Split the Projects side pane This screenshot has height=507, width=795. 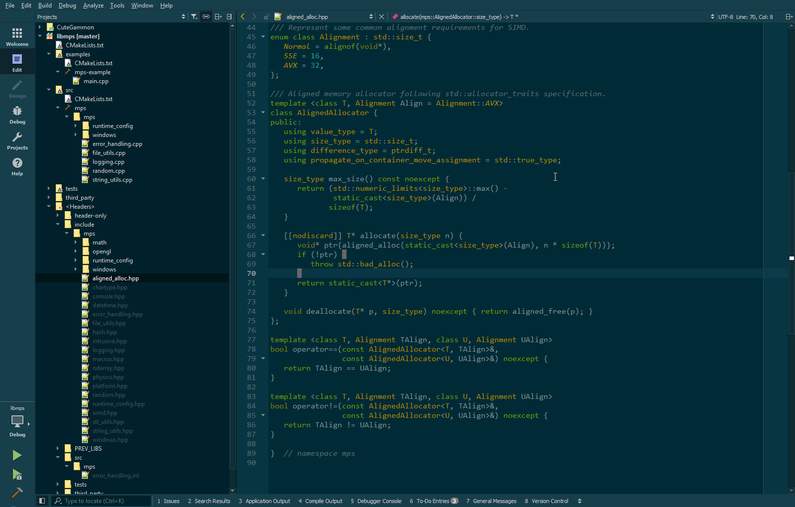pos(218,16)
